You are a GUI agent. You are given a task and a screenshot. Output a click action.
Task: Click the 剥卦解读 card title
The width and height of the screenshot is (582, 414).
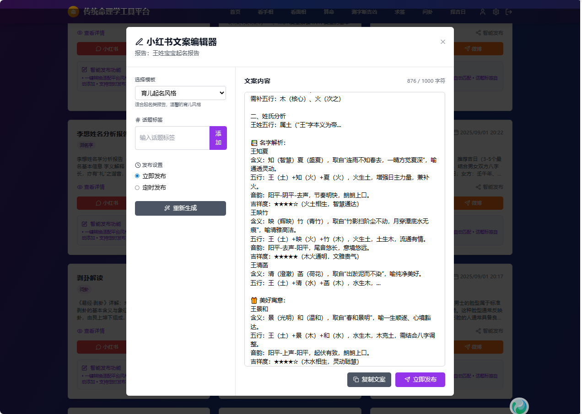click(x=90, y=278)
